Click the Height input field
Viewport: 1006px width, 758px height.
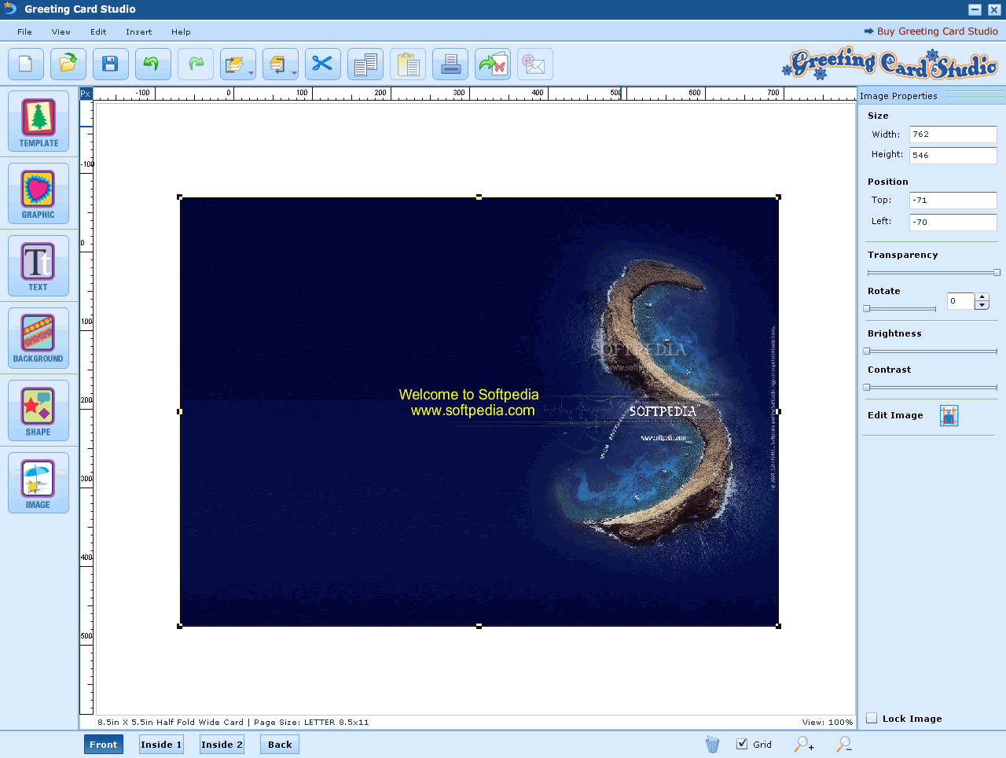pyautogui.click(x=953, y=155)
